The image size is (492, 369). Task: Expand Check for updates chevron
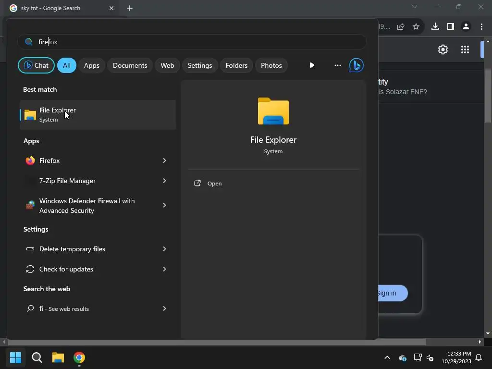click(164, 269)
